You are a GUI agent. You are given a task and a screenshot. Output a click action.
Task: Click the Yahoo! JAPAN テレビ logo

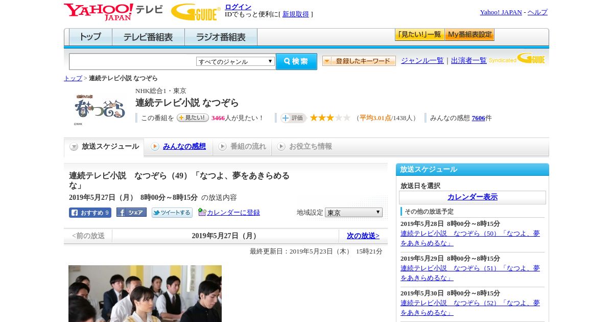[113, 12]
